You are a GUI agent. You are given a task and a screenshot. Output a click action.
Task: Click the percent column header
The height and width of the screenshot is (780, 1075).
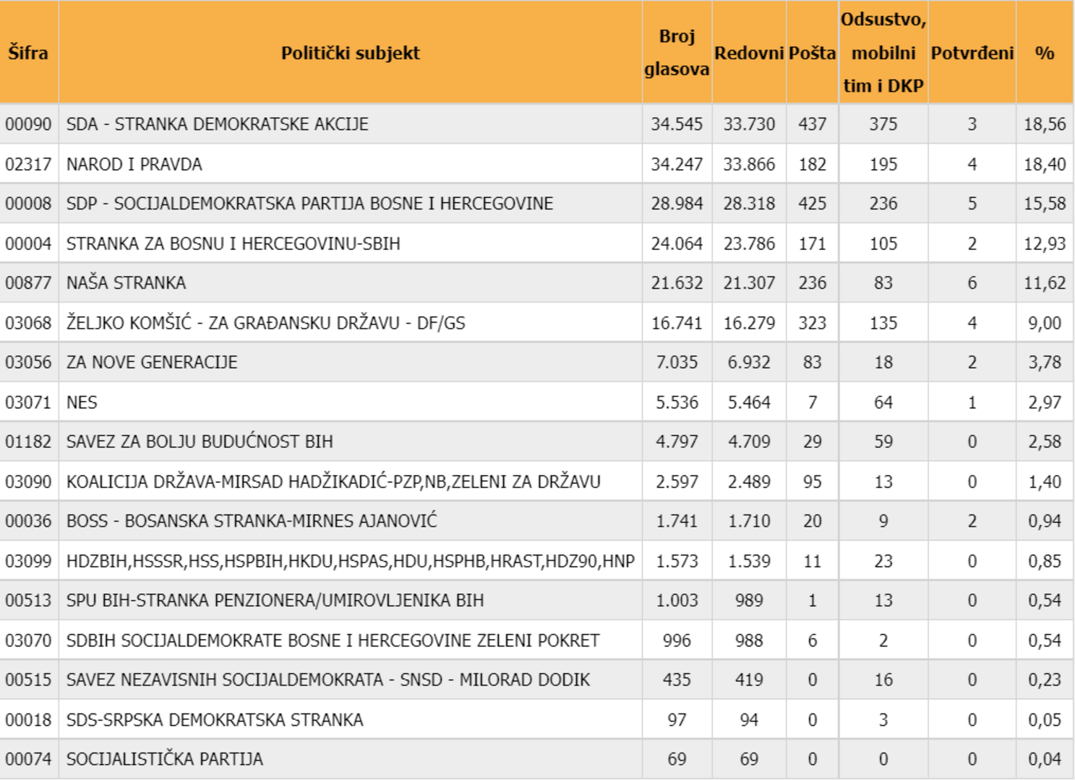pos(1044,53)
